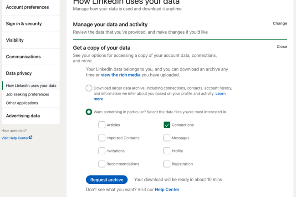
Task: Click the Manage your data and activity heading
Action: 110,25
